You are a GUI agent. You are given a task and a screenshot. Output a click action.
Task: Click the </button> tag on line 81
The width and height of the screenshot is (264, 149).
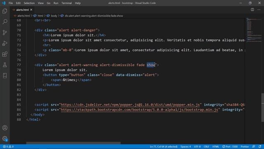(x=52, y=85)
